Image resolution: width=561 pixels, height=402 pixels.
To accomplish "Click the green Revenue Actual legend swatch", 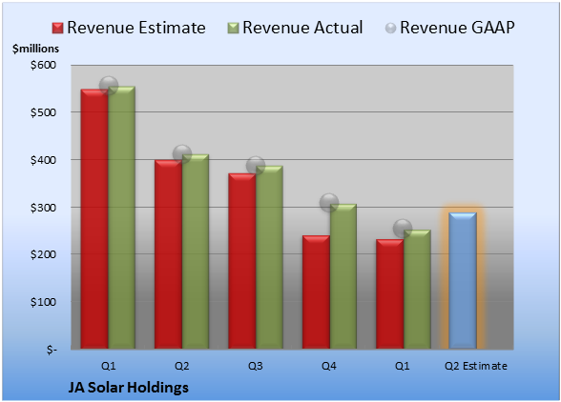I will click(x=233, y=28).
